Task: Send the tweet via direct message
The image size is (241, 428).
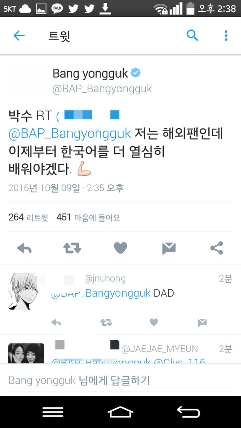Action: tap(169, 248)
